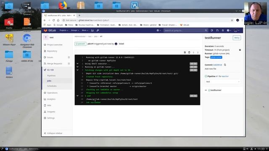Click the passed status badge
This screenshot has width=269, height=151.
pyautogui.click(x=80, y=44)
